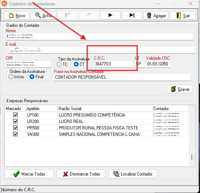The height and width of the screenshot is (193, 200).
Task: Select the LUCRO PRESUMIDO COMPETÊNCIA cell
Action: coord(105,115)
